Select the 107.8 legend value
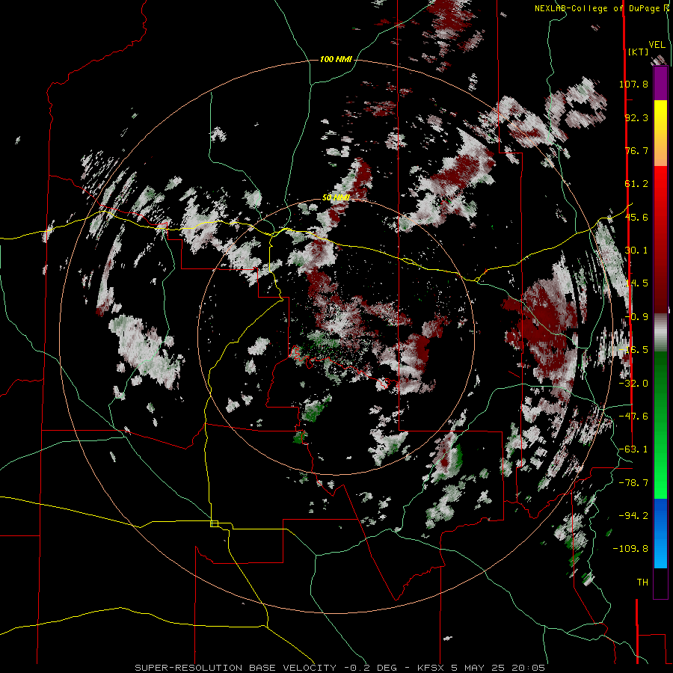This screenshot has width=673, height=673. point(633,84)
